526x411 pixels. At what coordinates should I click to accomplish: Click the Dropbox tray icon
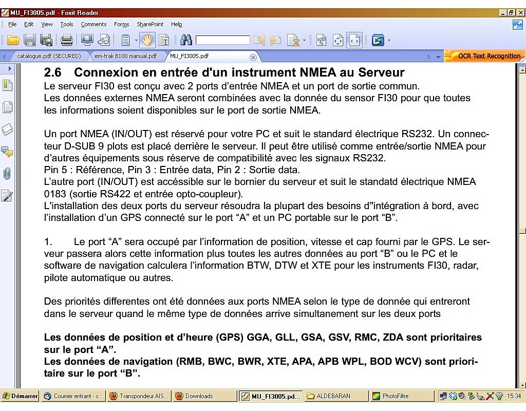tap(453, 396)
